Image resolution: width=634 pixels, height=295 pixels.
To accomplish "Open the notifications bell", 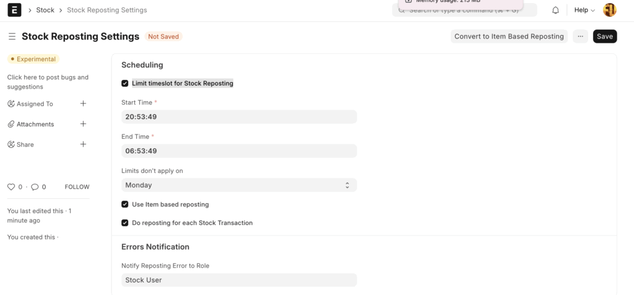I will 555,10.
